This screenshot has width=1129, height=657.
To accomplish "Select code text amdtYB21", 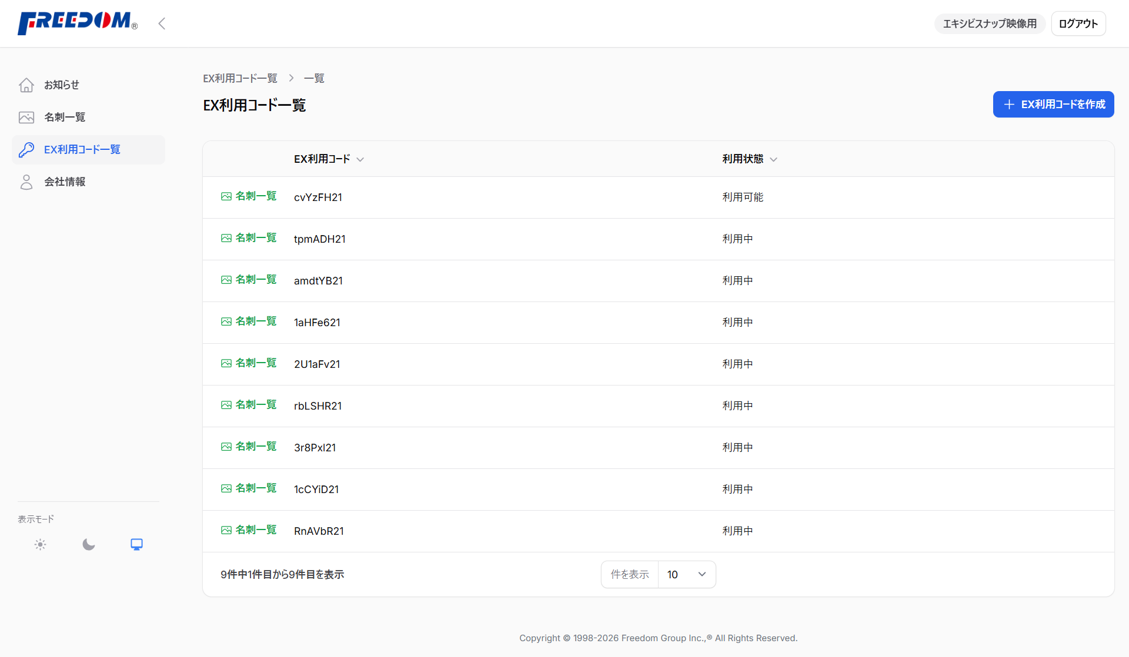I will click(318, 281).
